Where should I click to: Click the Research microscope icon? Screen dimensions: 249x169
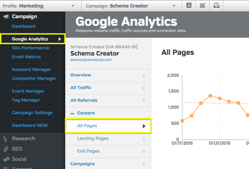click(x=6, y=139)
